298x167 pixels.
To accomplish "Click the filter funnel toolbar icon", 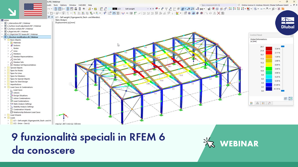I will click(x=105, y=13).
